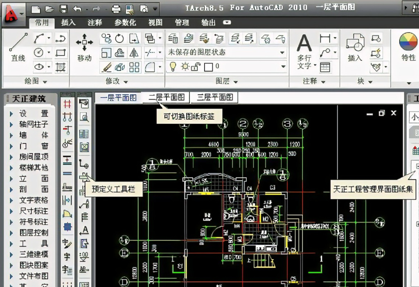Click the 门窗 entry in the sidebar
The image size is (419, 287).
click(x=34, y=146)
